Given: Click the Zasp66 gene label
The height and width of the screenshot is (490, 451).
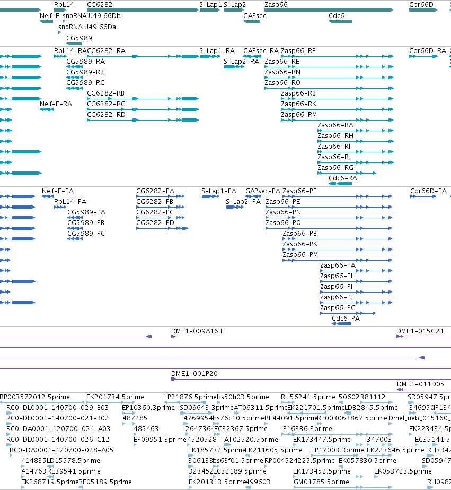Looking at the screenshot, I should pos(276,5).
